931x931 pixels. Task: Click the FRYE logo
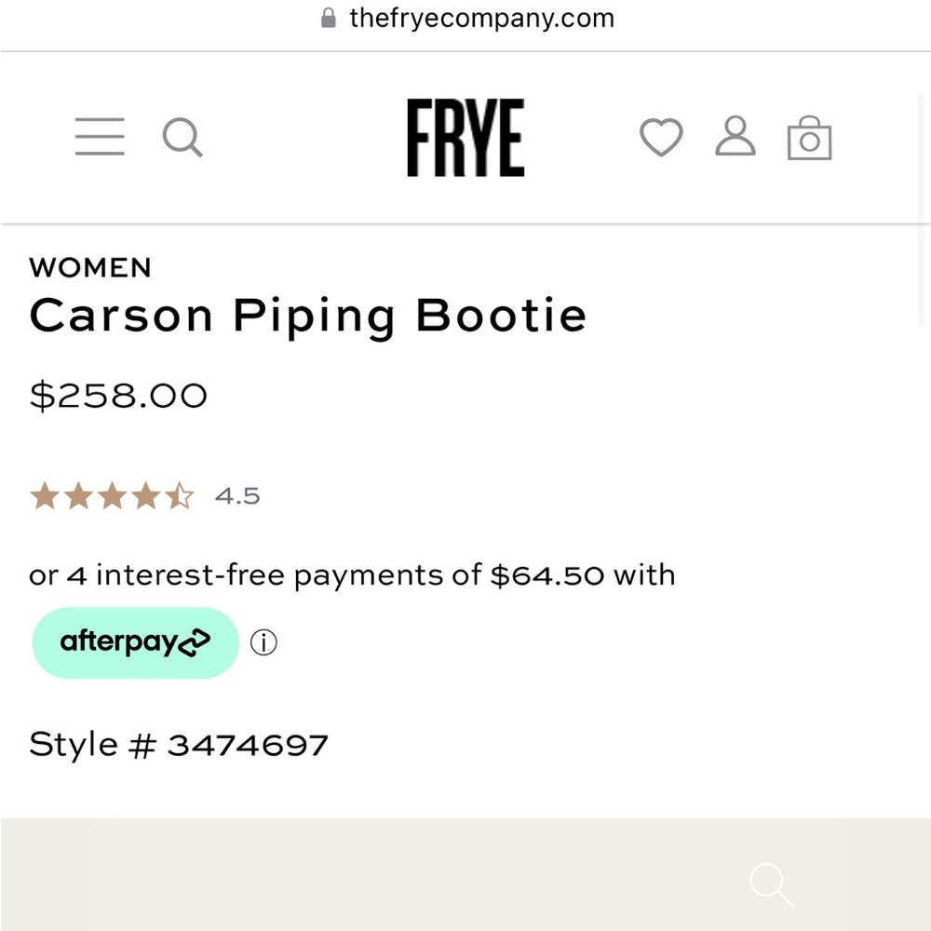pos(465,138)
